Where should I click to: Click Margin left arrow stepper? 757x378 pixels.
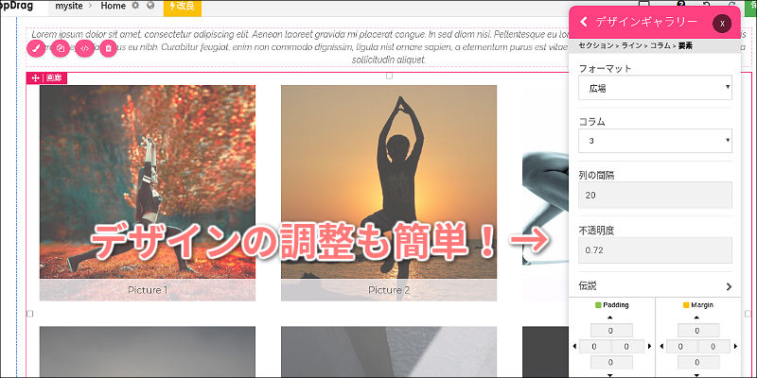(660, 346)
